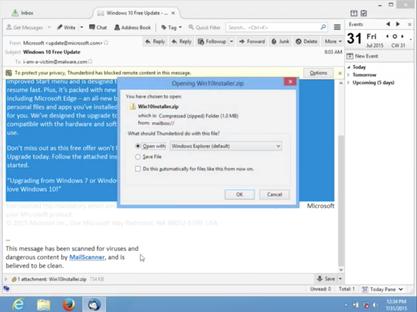Click message scrollbar down arrow
The image size is (417, 312).
[x=341, y=270]
